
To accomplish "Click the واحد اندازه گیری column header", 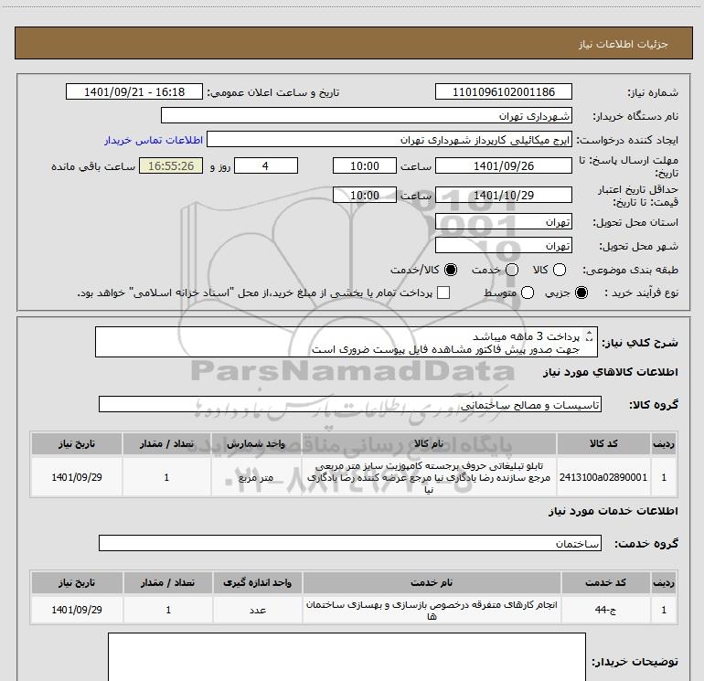I will point(258,582).
